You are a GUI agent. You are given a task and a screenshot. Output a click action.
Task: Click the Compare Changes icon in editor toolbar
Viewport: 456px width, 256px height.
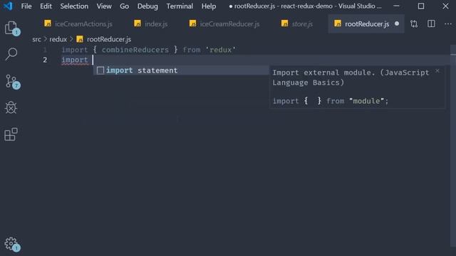tap(414, 23)
